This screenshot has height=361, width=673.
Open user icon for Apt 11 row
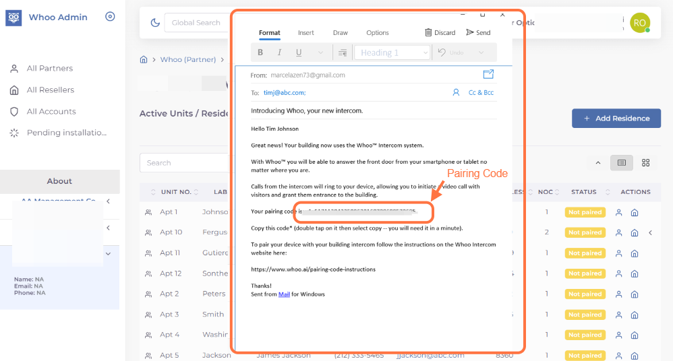pos(618,253)
